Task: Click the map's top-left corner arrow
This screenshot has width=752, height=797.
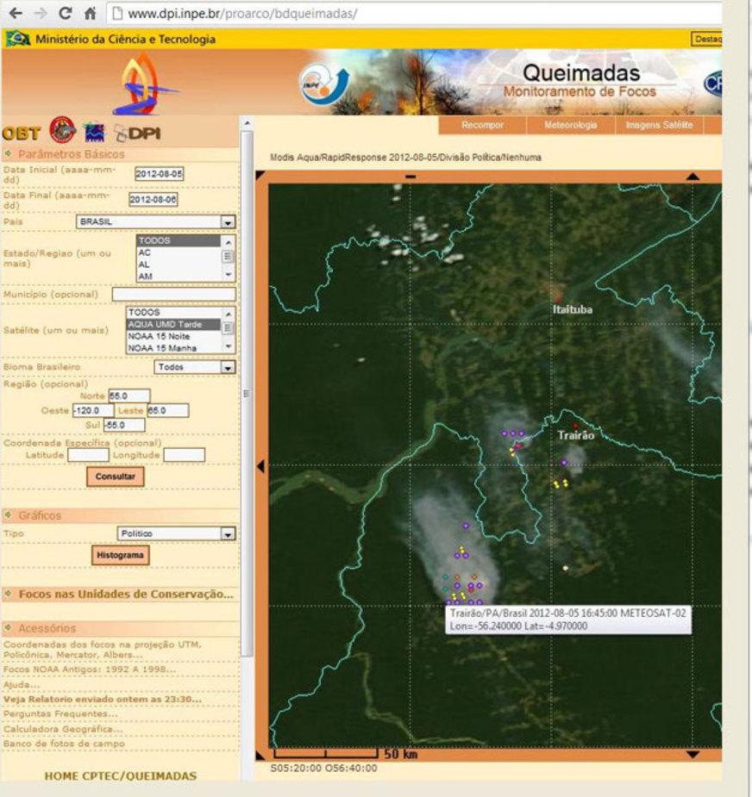Action: click(x=260, y=176)
